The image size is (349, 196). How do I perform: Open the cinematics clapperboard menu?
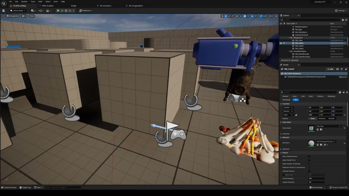(x=49, y=11)
